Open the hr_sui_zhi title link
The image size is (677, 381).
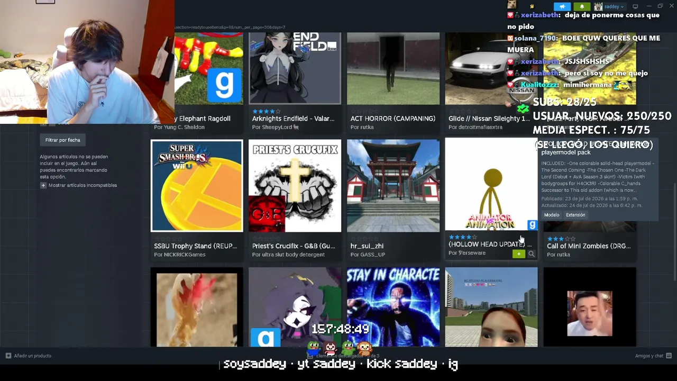click(x=367, y=246)
